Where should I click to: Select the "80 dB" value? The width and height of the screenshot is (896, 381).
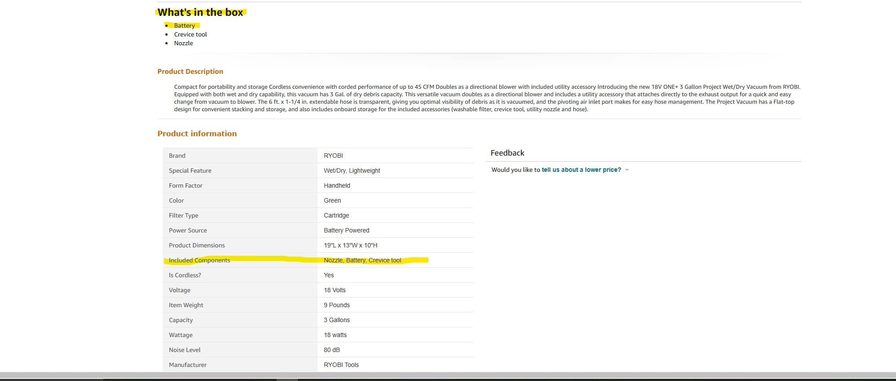click(x=332, y=350)
